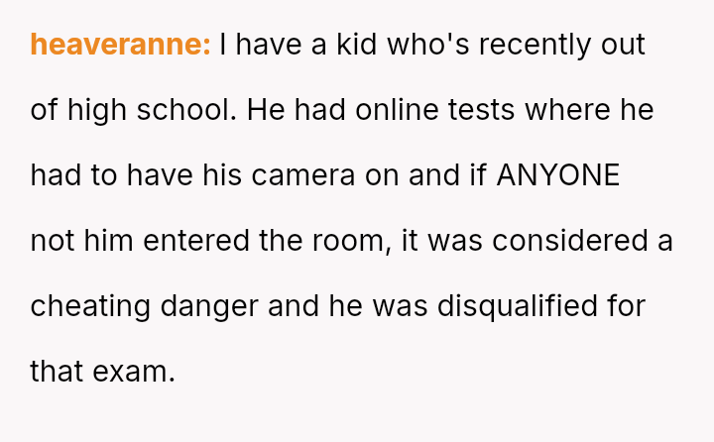The height and width of the screenshot is (442, 714).
Task: Open the heaveranne username link
Action: [120, 45]
